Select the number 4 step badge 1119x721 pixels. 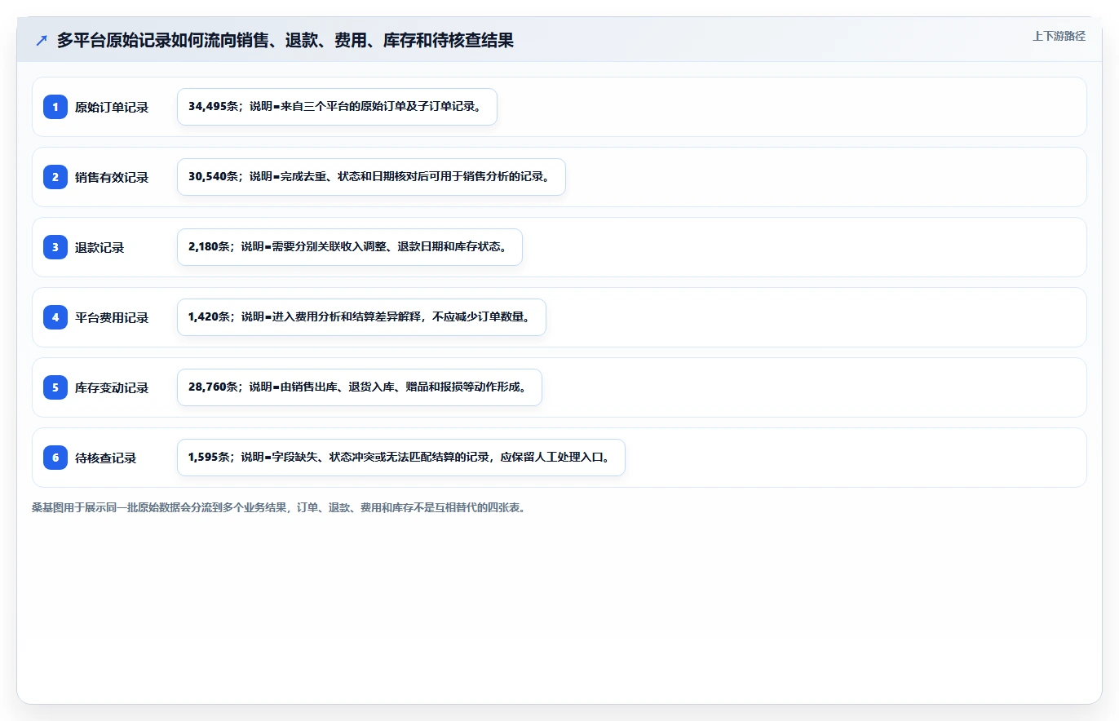tap(55, 317)
